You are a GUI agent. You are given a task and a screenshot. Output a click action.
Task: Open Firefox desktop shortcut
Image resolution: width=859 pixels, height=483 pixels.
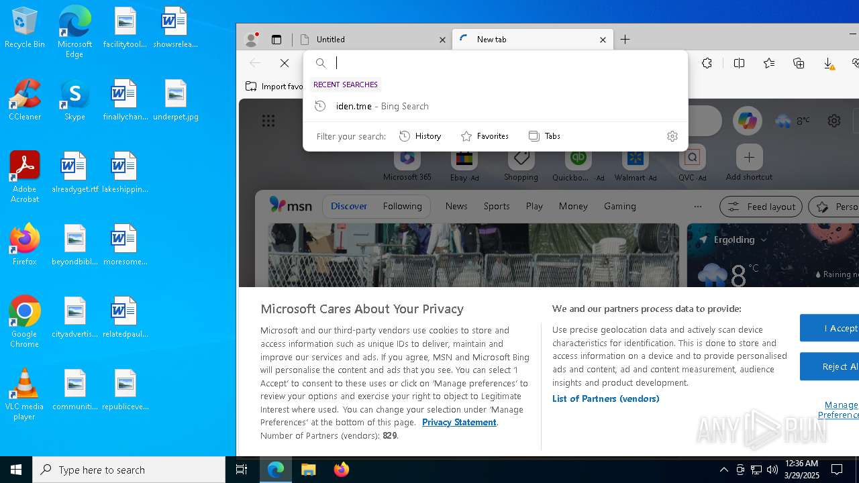[24, 245]
